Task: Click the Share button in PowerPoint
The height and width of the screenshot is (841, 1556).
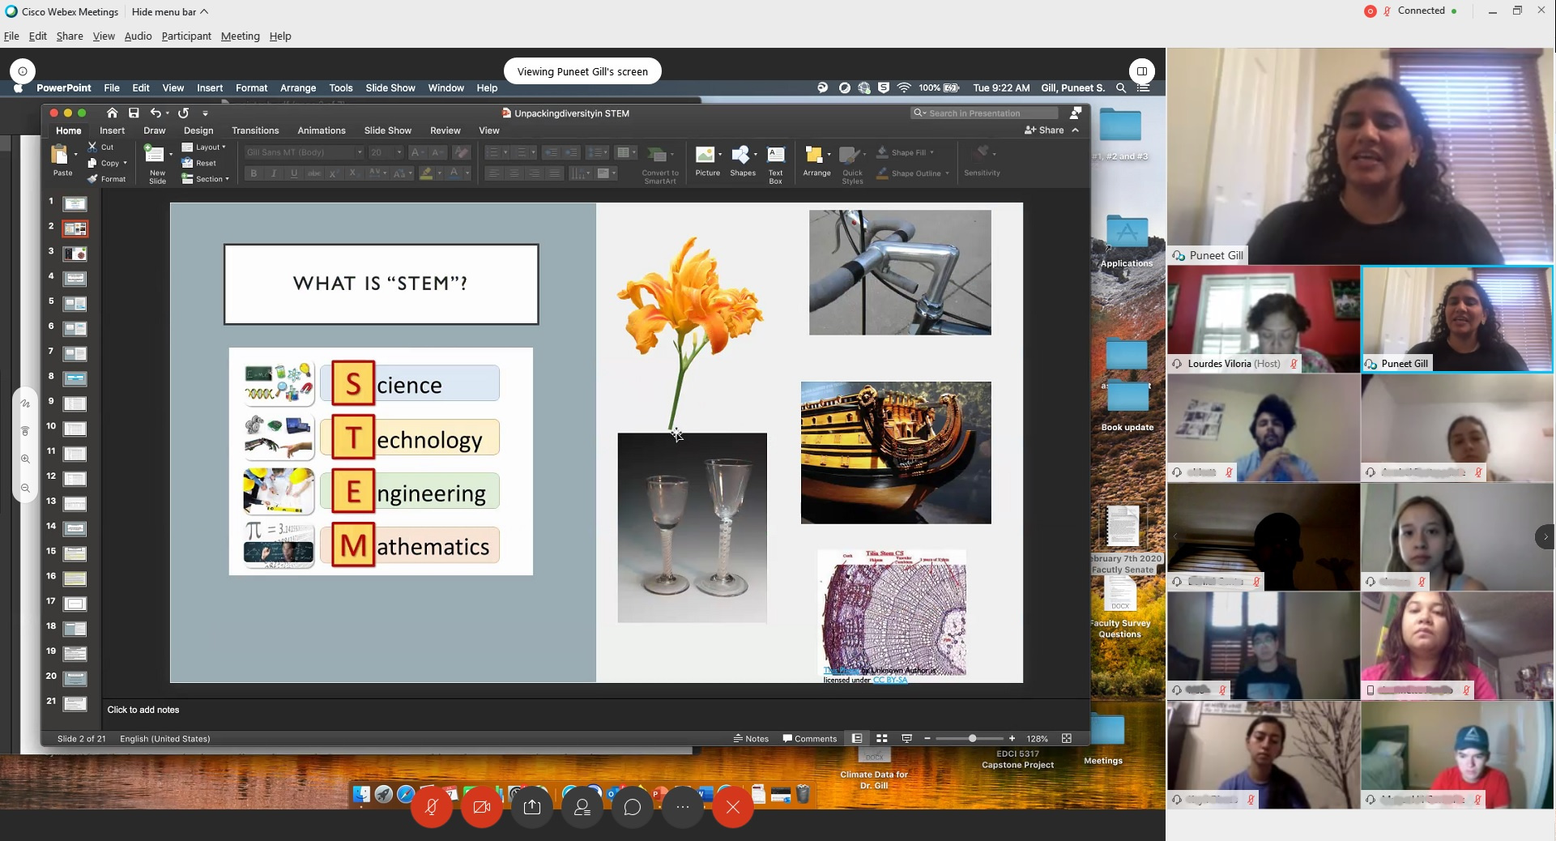Action: [x=1045, y=130]
